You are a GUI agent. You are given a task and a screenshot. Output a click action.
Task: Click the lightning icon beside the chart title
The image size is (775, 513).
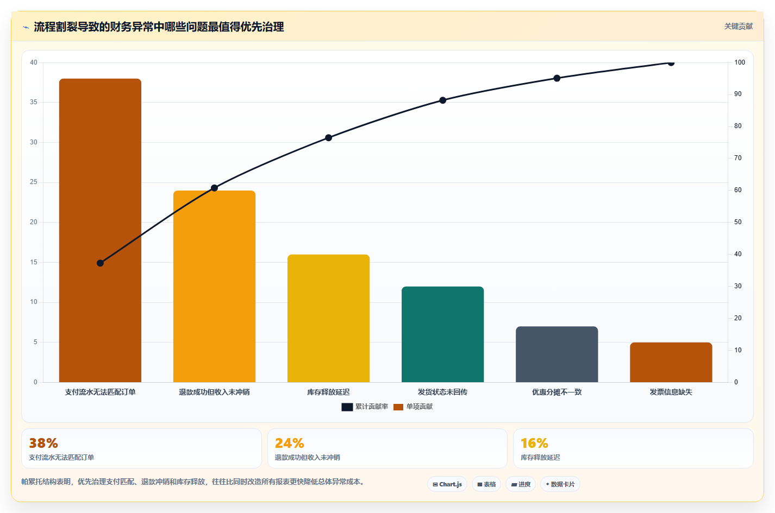click(26, 27)
